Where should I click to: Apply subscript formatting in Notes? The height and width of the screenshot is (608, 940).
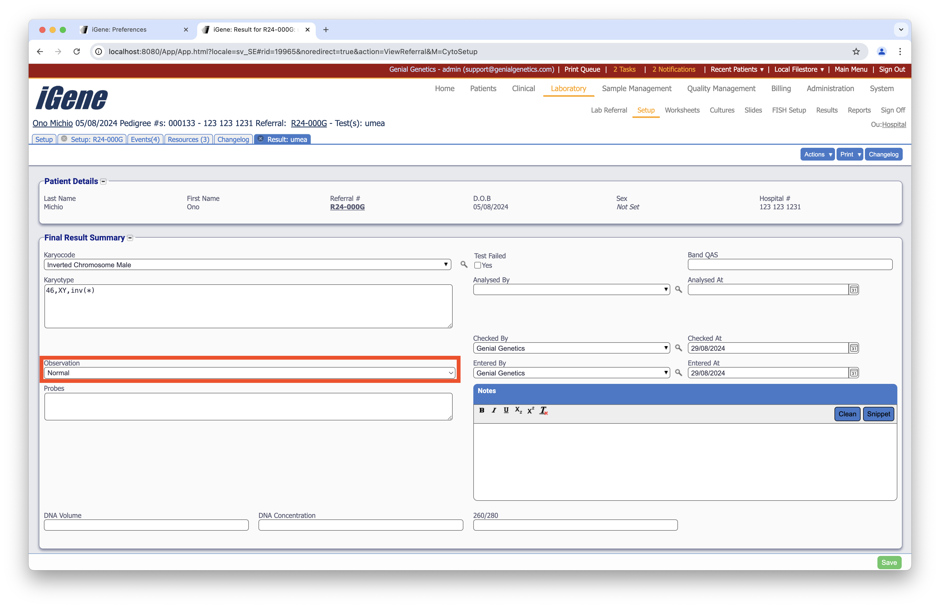(x=518, y=410)
